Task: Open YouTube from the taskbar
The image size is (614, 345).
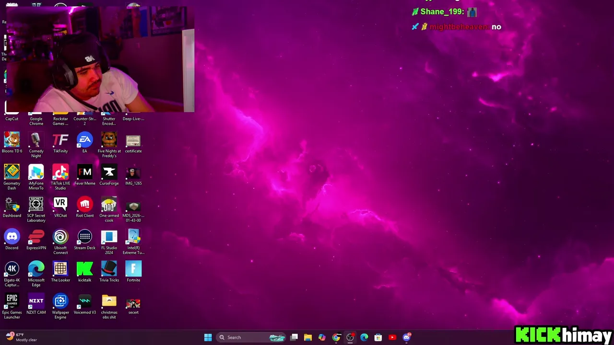Action: 392,337
